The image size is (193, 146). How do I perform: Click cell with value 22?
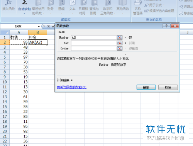click(x=19, y=112)
